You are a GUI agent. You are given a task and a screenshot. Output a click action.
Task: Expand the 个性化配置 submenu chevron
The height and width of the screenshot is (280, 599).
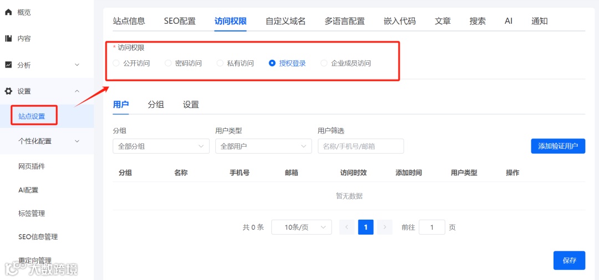pyautogui.click(x=77, y=141)
